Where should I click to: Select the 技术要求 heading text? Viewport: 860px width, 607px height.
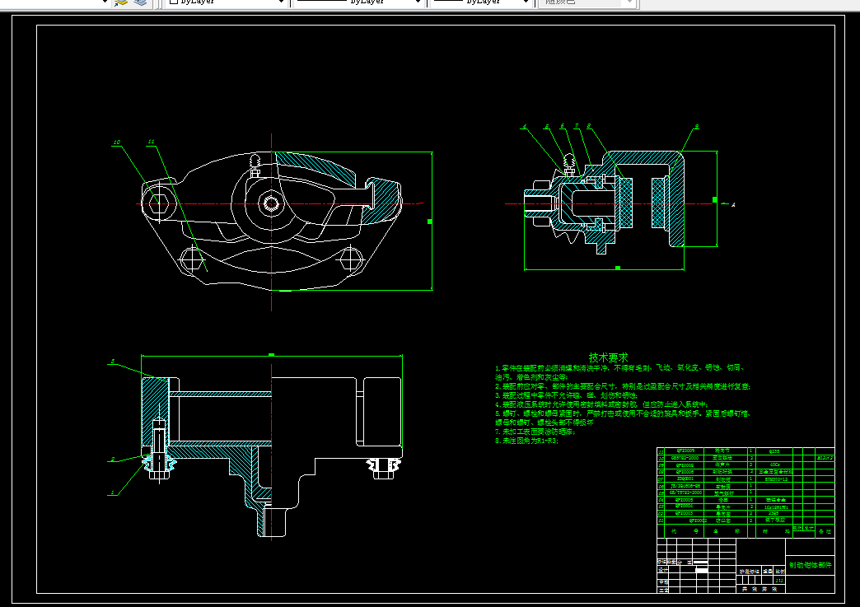608,357
